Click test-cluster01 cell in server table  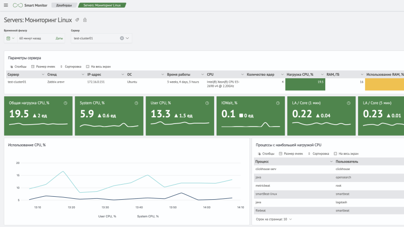pos(17,82)
